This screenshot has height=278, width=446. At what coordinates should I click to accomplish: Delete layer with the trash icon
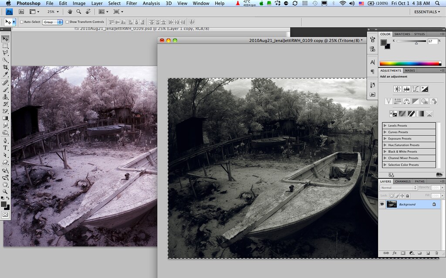[x=436, y=253]
